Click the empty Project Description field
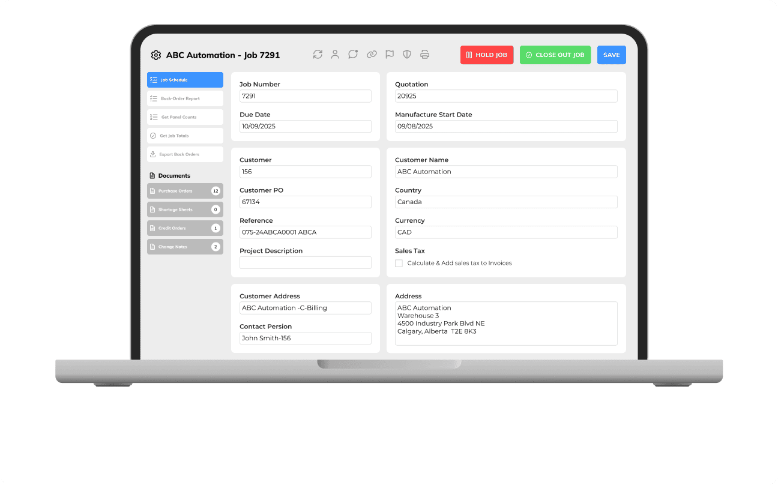Image resolution: width=778 pixels, height=485 pixels. pos(306,262)
